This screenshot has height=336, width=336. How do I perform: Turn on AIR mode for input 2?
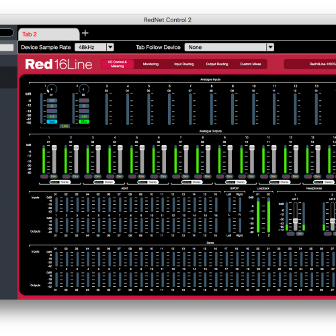point(84,116)
